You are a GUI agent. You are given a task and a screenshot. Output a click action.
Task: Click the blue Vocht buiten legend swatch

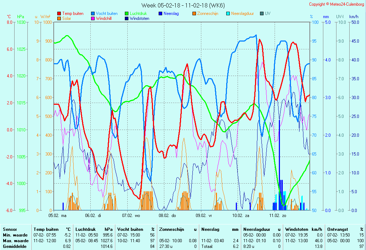93,13
